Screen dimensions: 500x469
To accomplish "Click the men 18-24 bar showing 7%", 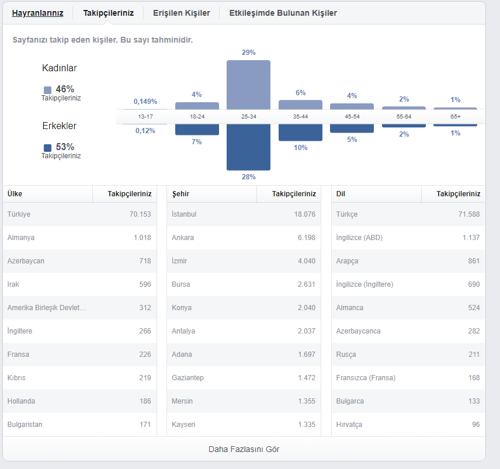I will 197,130.
